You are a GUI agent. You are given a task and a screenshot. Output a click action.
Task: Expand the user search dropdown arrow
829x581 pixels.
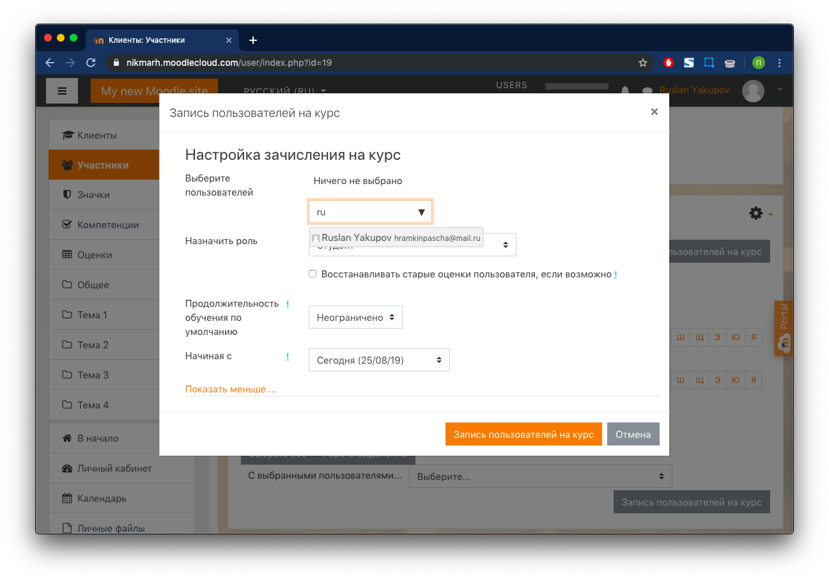(421, 212)
